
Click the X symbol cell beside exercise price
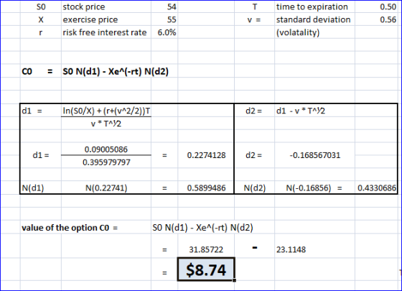pos(41,20)
